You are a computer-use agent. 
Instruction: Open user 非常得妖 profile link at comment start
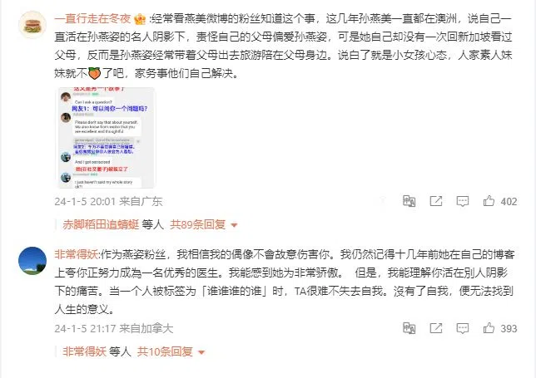pos(77,254)
